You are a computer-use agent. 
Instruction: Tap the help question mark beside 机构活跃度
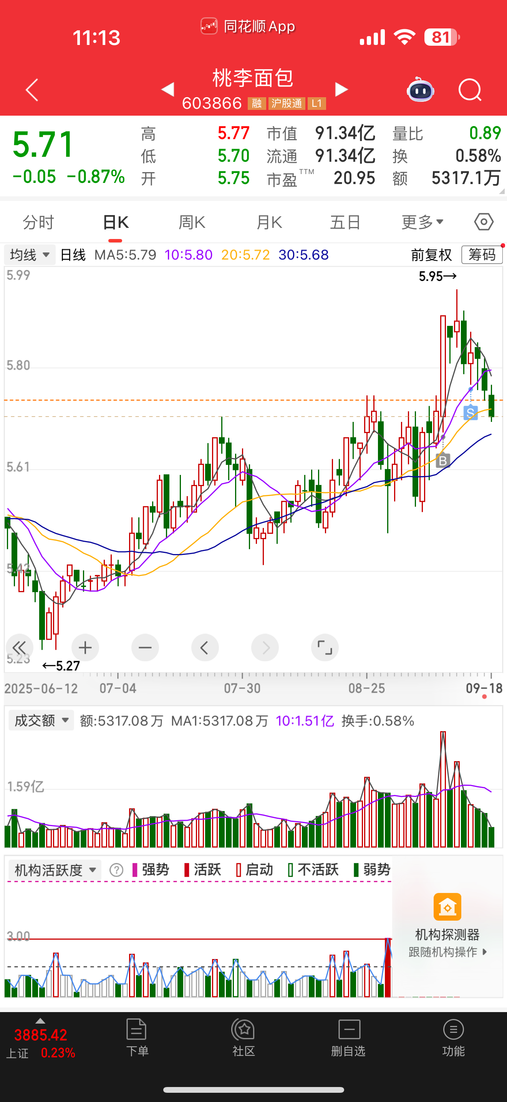click(x=116, y=870)
